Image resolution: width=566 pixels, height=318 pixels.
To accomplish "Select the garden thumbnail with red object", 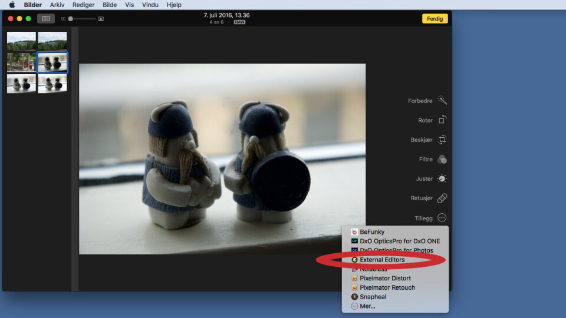I will (22, 62).
